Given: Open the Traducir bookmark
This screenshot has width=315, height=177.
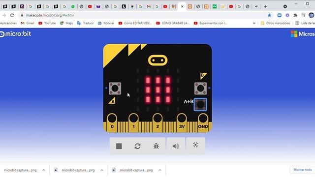Looking at the screenshot, I should 85,23.
